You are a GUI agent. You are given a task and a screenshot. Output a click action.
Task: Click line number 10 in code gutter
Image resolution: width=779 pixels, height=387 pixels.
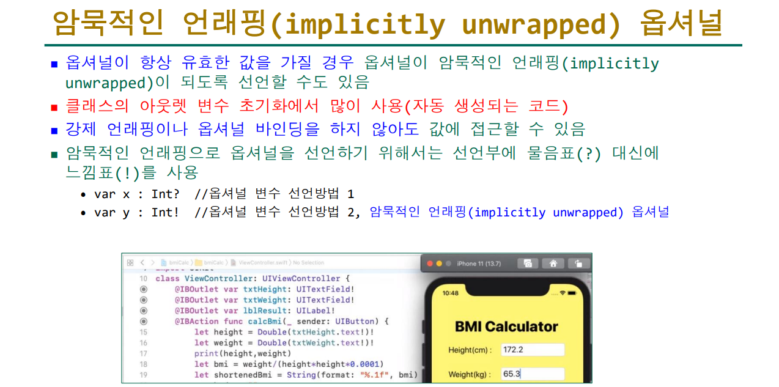[x=143, y=279]
